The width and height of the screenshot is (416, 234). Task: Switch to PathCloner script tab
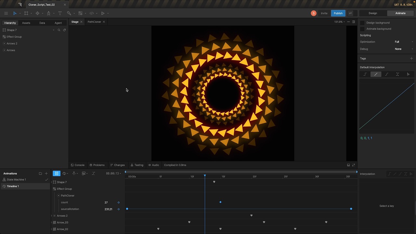point(94,22)
